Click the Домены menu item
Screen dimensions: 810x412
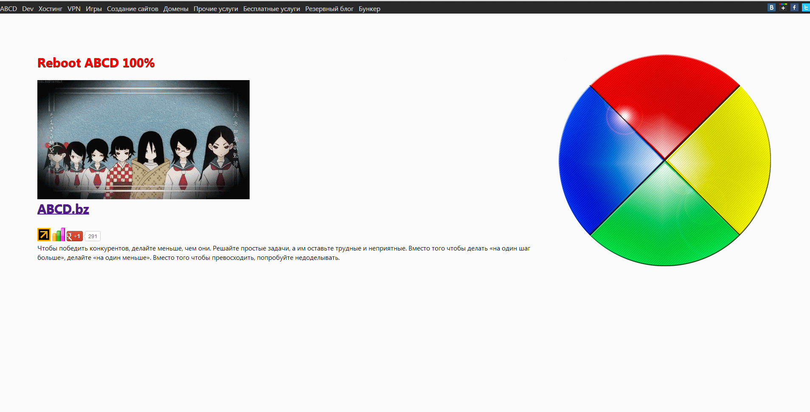[176, 9]
